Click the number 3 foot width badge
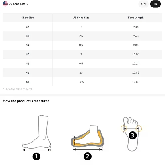The width and height of the screenshot is (165, 165). 133,135
